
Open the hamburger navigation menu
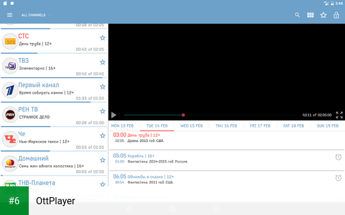(x=10, y=15)
